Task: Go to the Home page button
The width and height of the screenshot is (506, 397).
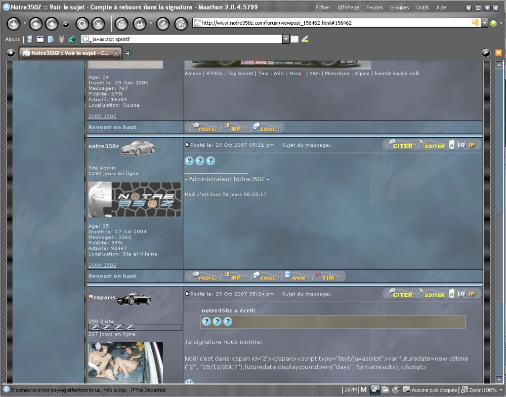Action: (122, 24)
